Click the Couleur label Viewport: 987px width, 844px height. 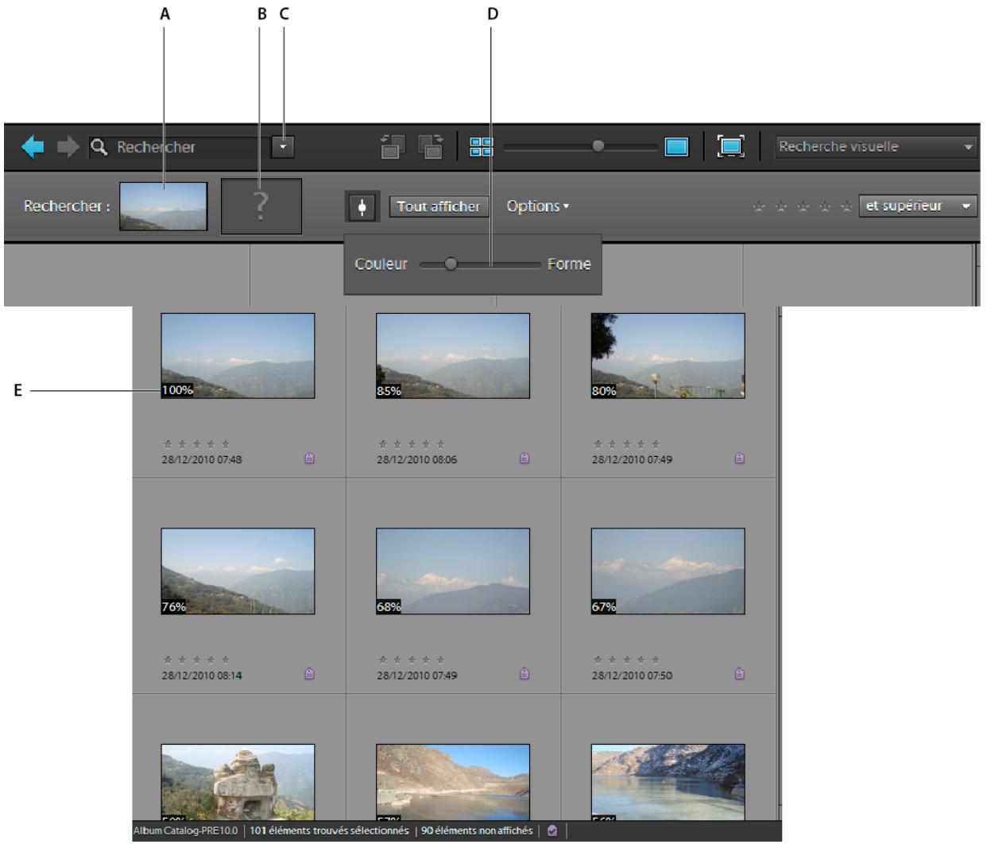(381, 265)
